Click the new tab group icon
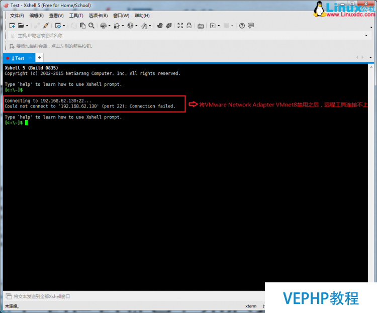Screen dimensions: 377x313 (213, 26)
